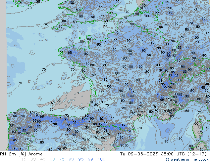Viewport: 210px width, 162px height.
Task: Click legend value 45
Action: pos(43,159)
